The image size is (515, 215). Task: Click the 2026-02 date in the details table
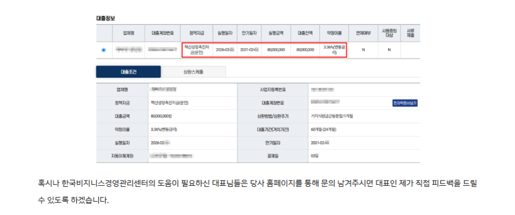point(160,143)
